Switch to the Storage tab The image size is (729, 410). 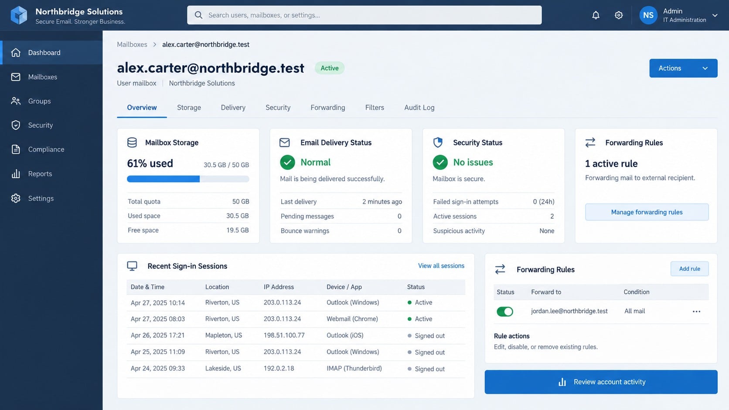pyautogui.click(x=189, y=108)
